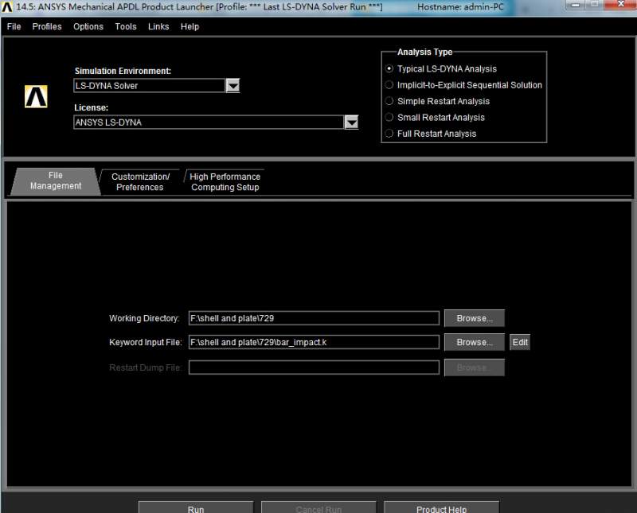The width and height of the screenshot is (637, 513).
Task: Minimize the Product Launcher window
Action: tap(576, 5)
